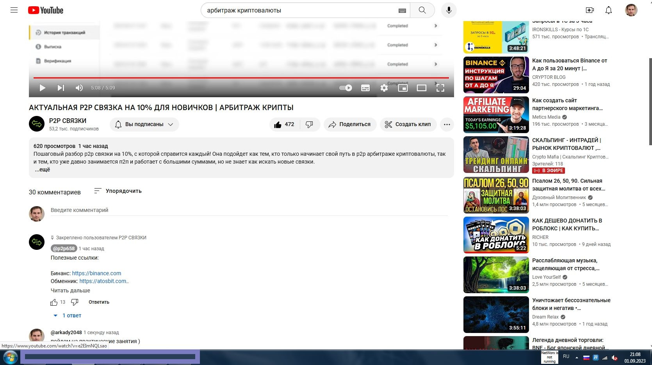652x365 pixels.
Task: Switch to miniplayer mode
Action: (403, 88)
